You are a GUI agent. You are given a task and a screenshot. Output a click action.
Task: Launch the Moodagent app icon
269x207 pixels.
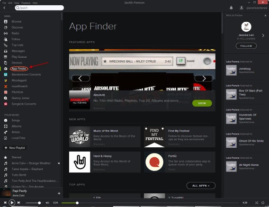coord(6,81)
